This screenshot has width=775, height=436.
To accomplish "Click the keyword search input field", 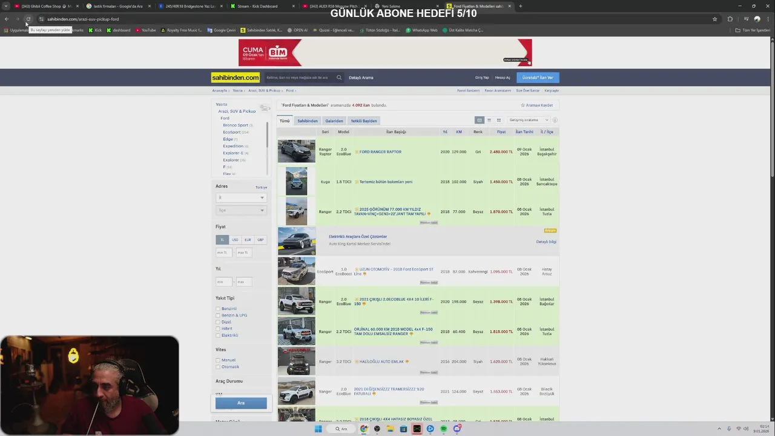I will (300, 78).
